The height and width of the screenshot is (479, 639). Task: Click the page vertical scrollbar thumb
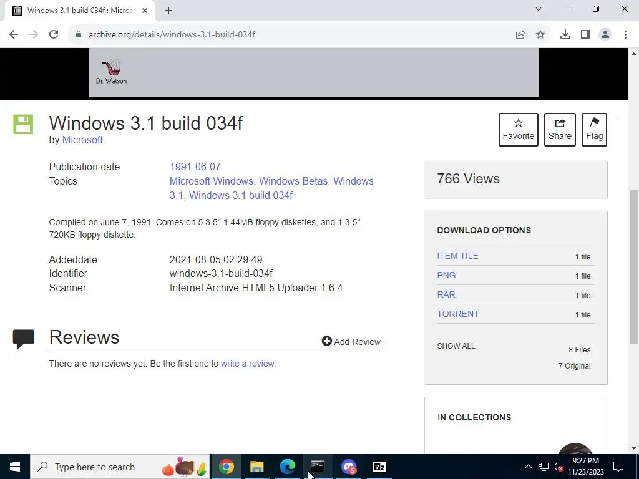pos(634,267)
